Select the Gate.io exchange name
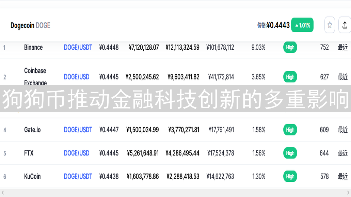This screenshot has width=351, height=197. tap(32, 130)
